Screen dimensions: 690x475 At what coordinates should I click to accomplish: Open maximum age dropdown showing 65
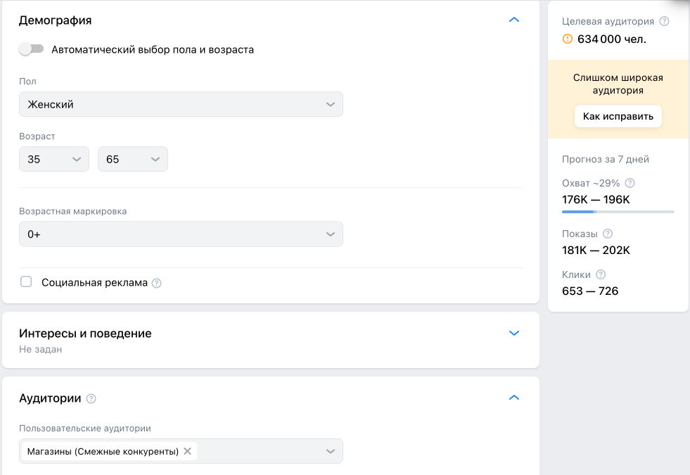click(133, 159)
